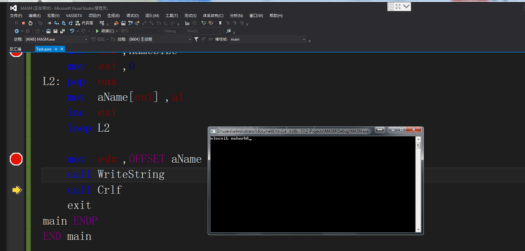This screenshot has height=251, width=525.
Task: Open the VASSISTX menu
Action: 74,16
